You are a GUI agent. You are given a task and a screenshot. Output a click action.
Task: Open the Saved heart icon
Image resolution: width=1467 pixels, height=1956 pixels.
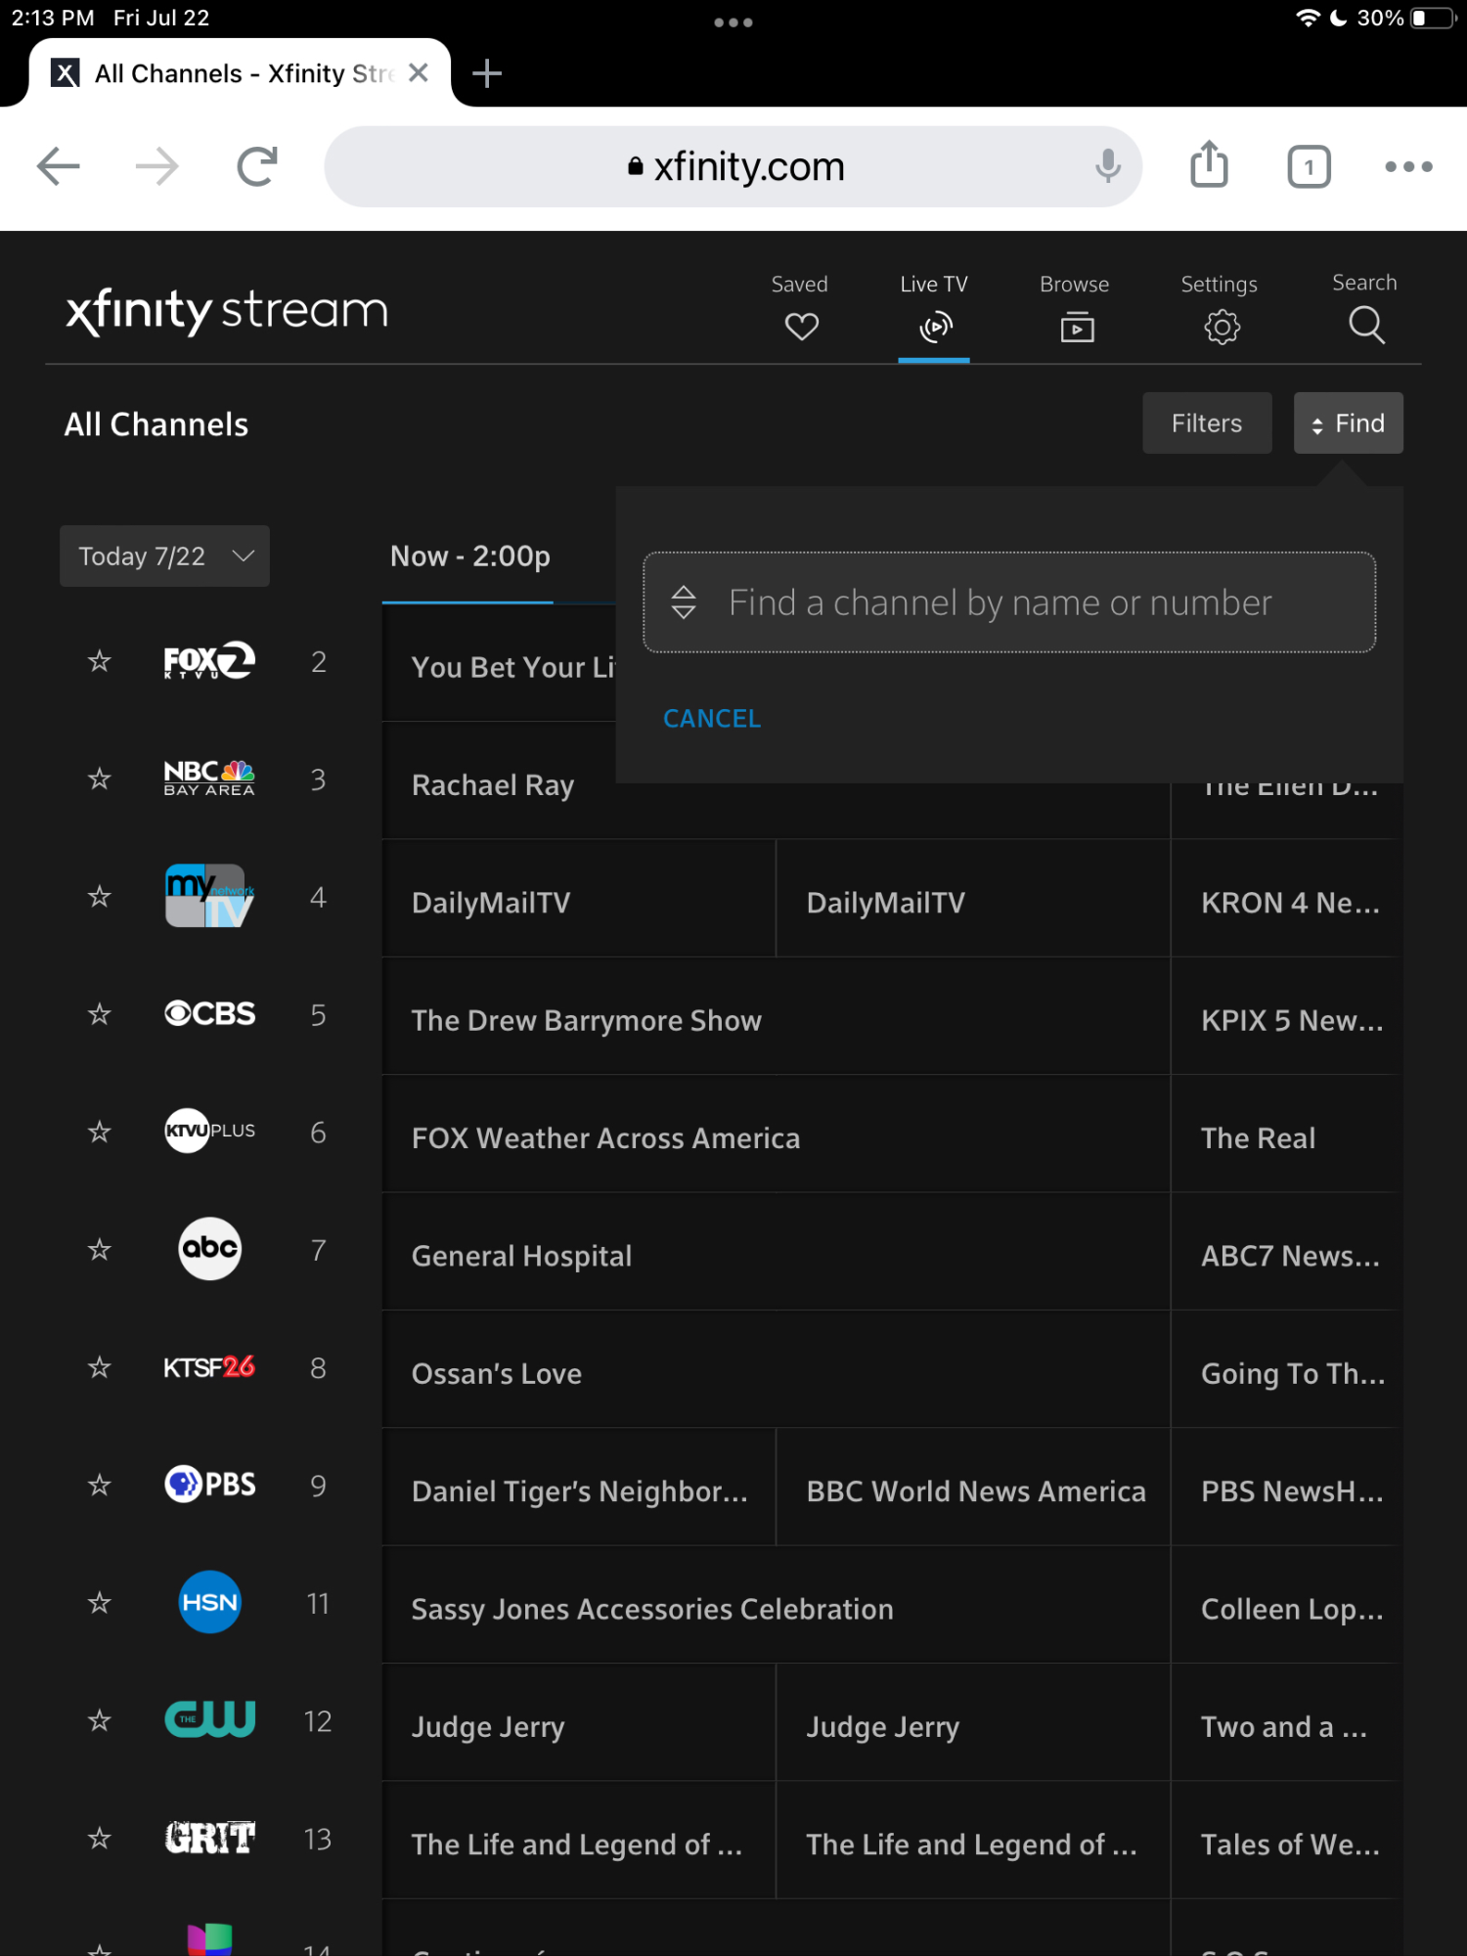coord(801,326)
